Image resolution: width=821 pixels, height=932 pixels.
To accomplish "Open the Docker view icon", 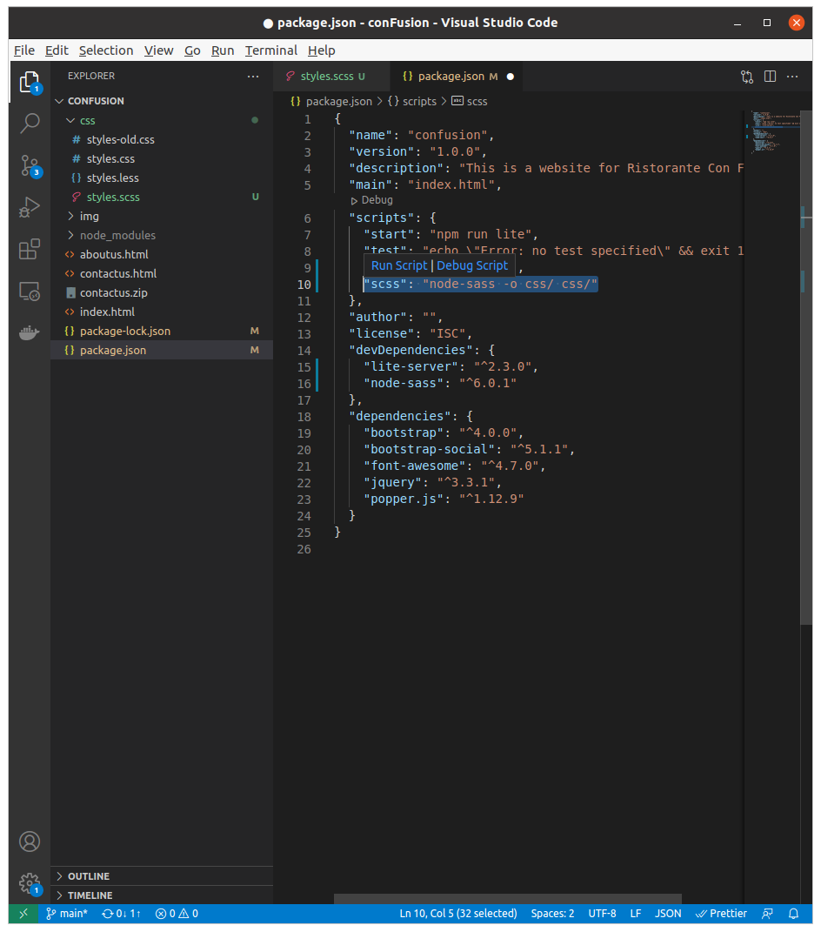I will pos(30,332).
